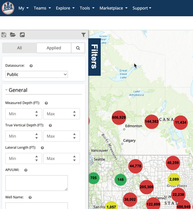Click the site logo in the navbar

8,8
